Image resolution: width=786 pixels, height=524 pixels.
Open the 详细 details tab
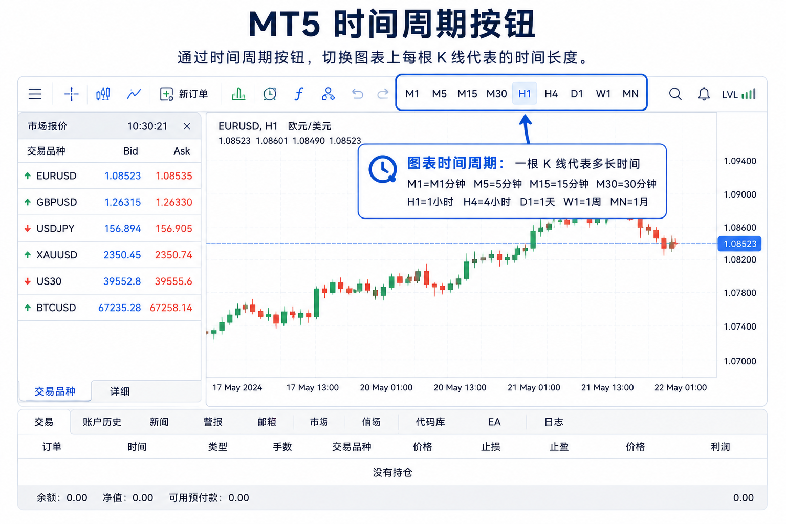coord(120,391)
